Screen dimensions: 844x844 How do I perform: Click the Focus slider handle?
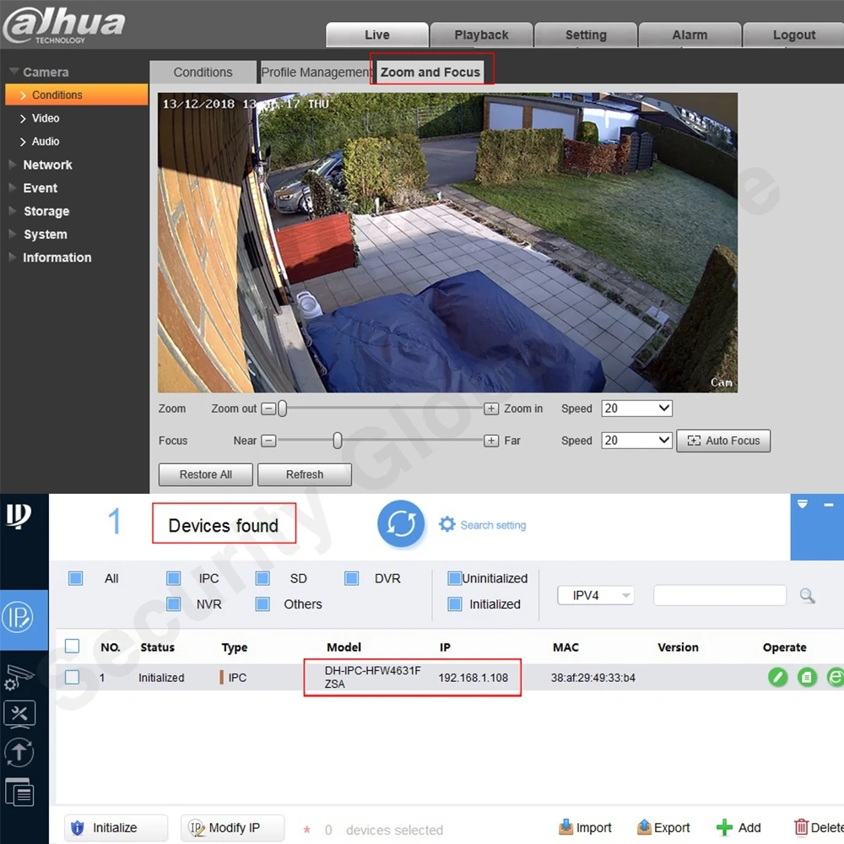point(338,441)
